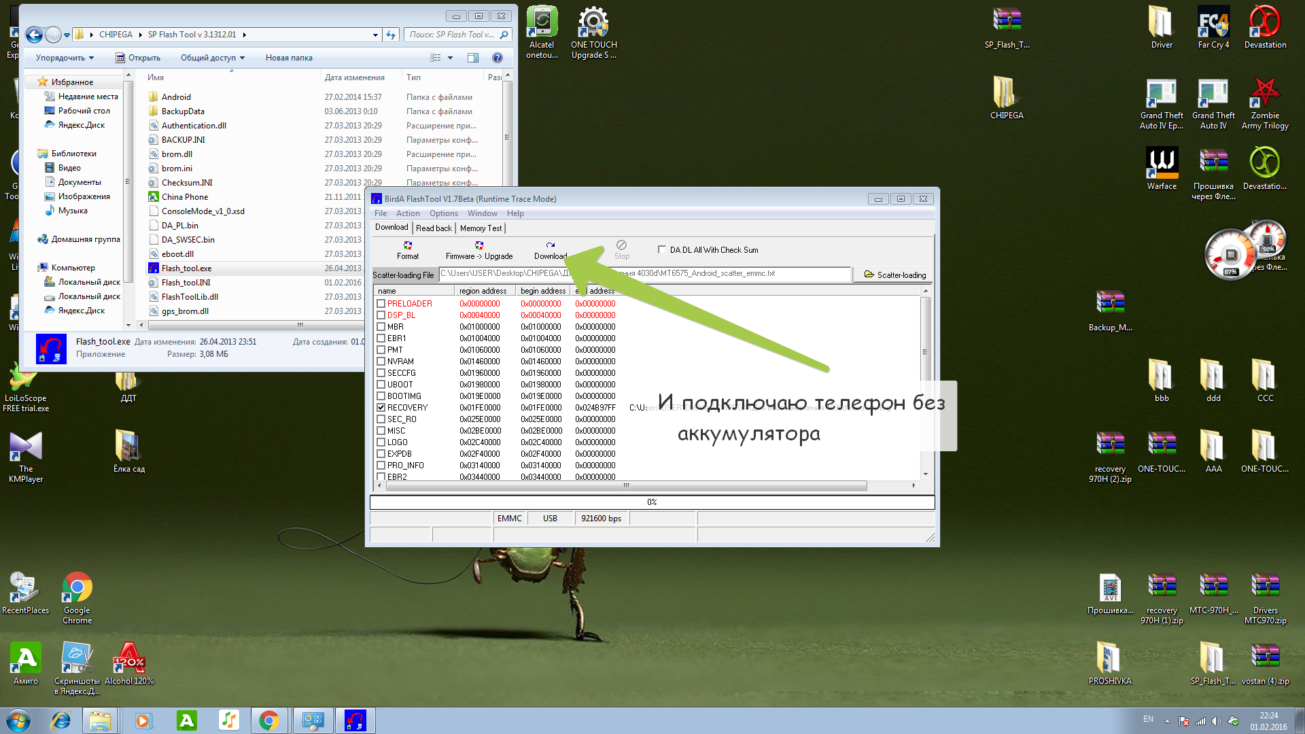Open the Explorer address bar history dropdown

pyautogui.click(x=375, y=35)
